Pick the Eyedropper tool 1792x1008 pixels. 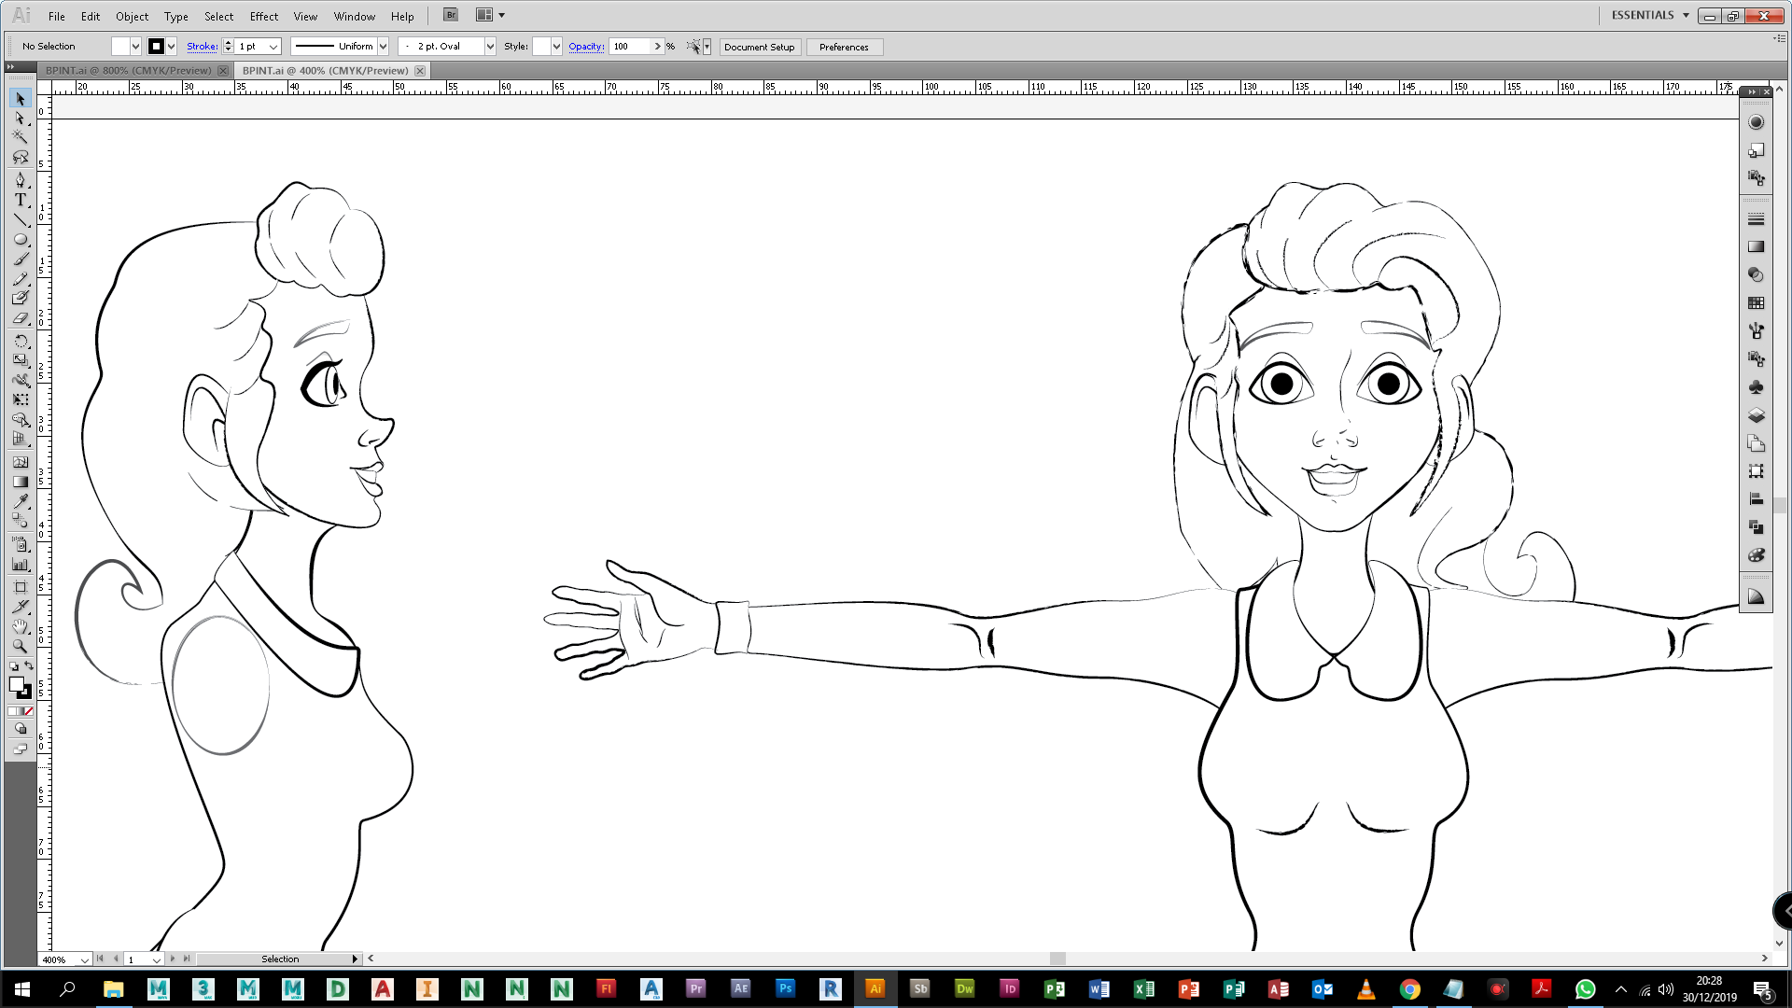[x=21, y=501]
